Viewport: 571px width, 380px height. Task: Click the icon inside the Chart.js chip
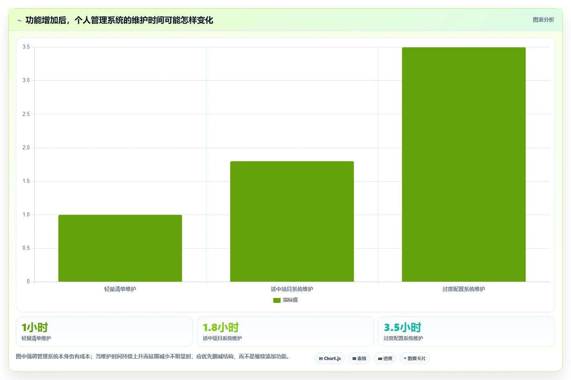321,358
